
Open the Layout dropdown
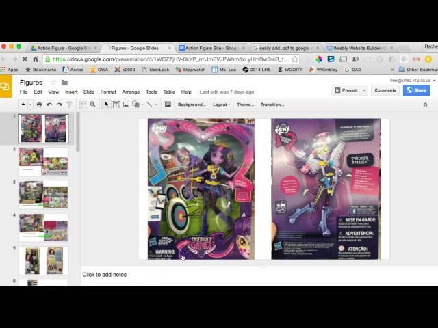tap(221, 105)
